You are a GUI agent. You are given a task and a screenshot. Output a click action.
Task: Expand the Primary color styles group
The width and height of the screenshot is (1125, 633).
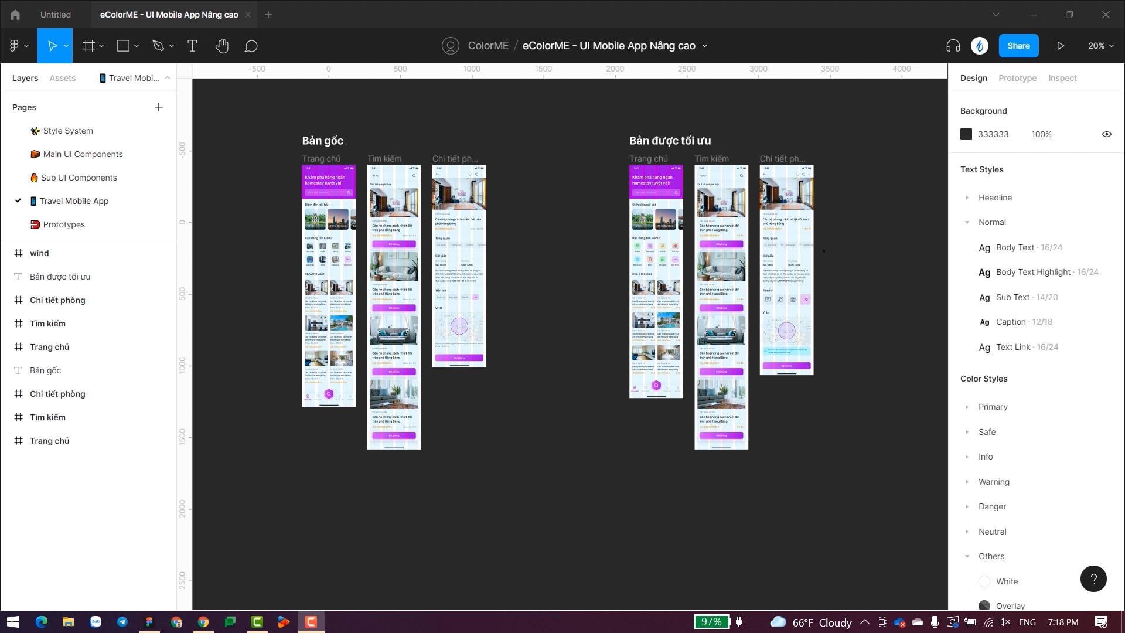(x=967, y=407)
